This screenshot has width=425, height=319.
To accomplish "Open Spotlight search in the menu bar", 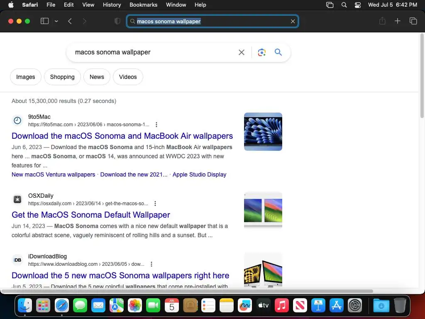I will pyautogui.click(x=344, y=5).
